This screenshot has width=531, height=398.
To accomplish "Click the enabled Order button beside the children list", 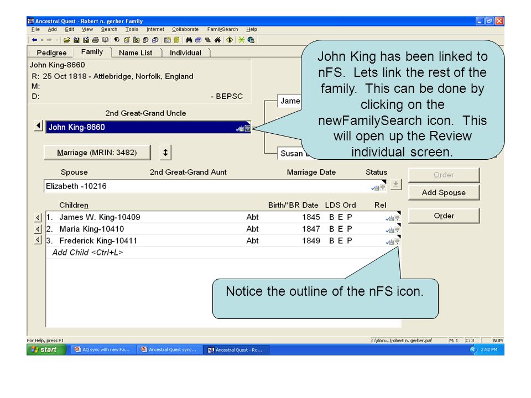I will click(x=444, y=216).
